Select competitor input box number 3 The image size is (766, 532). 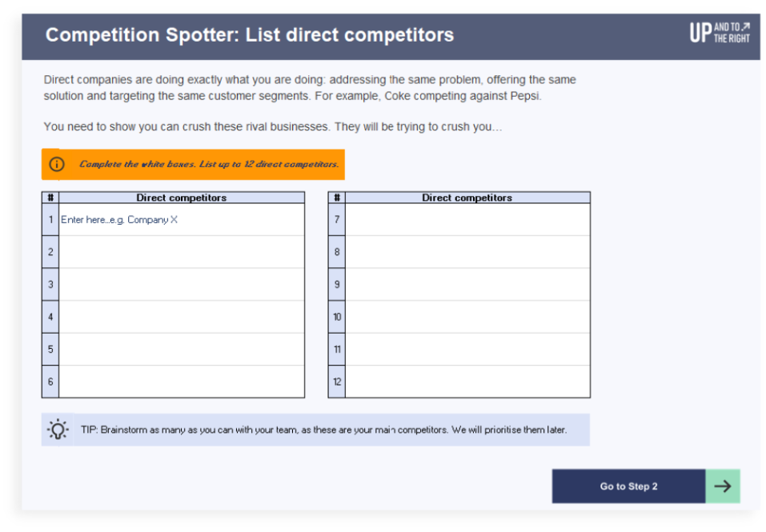click(x=182, y=285)
